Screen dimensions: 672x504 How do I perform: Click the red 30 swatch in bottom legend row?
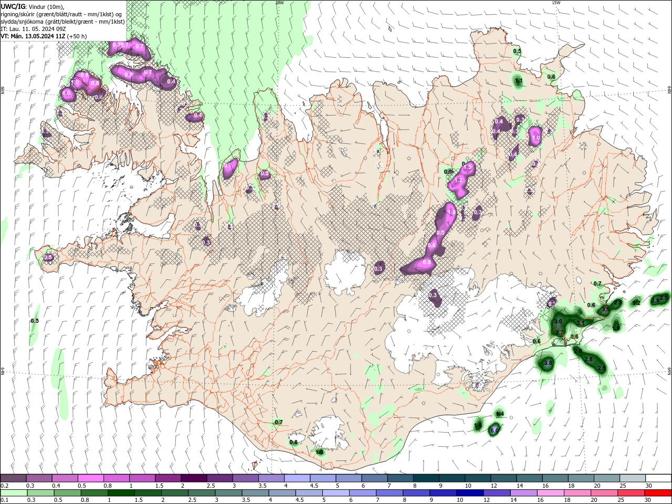pyautogui.click(x=658, y=493)
